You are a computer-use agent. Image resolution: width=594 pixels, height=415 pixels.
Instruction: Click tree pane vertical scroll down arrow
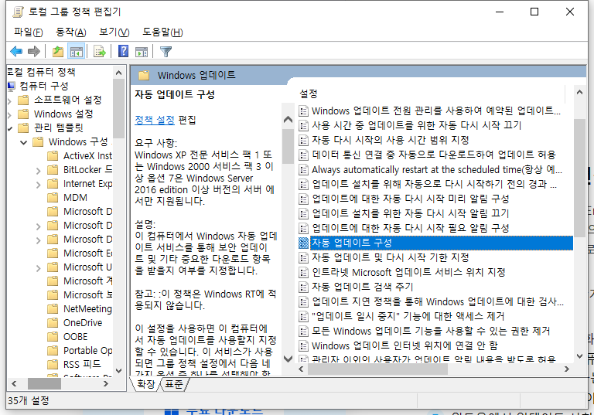(x=118, y=371)
